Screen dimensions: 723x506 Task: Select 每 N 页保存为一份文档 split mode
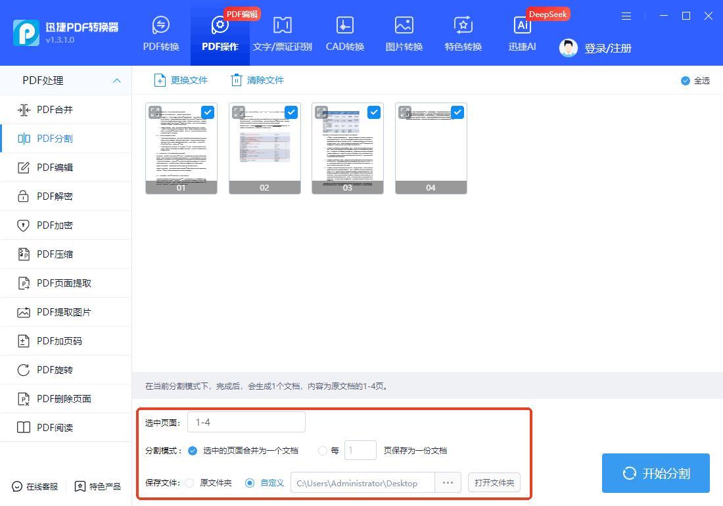323,451
